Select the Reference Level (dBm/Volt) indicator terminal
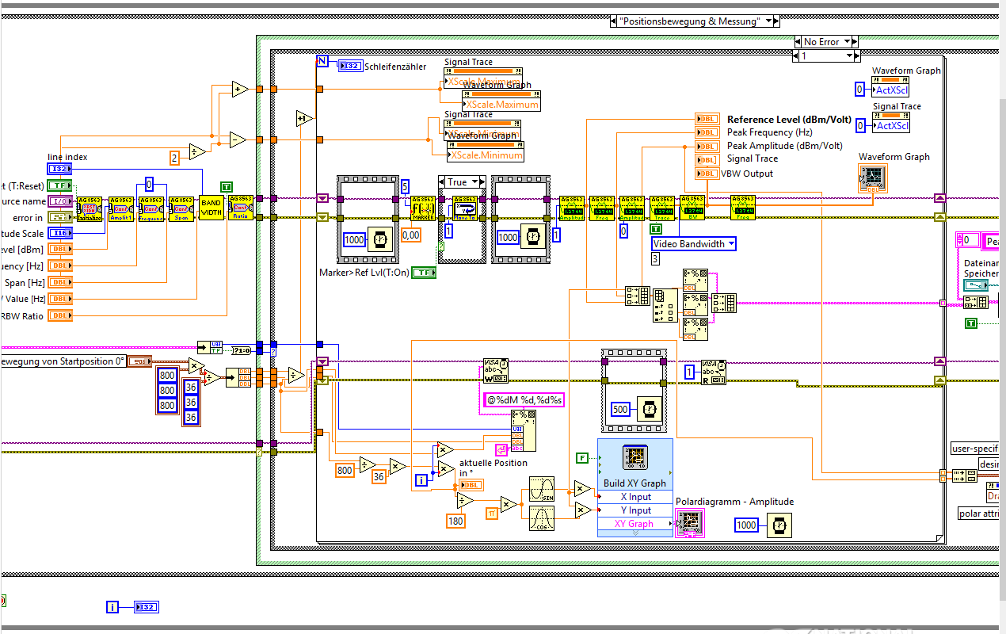Image resolution: width=1006 pixels, height=634 pixels. pyautogui.click(x=707, y=119)
